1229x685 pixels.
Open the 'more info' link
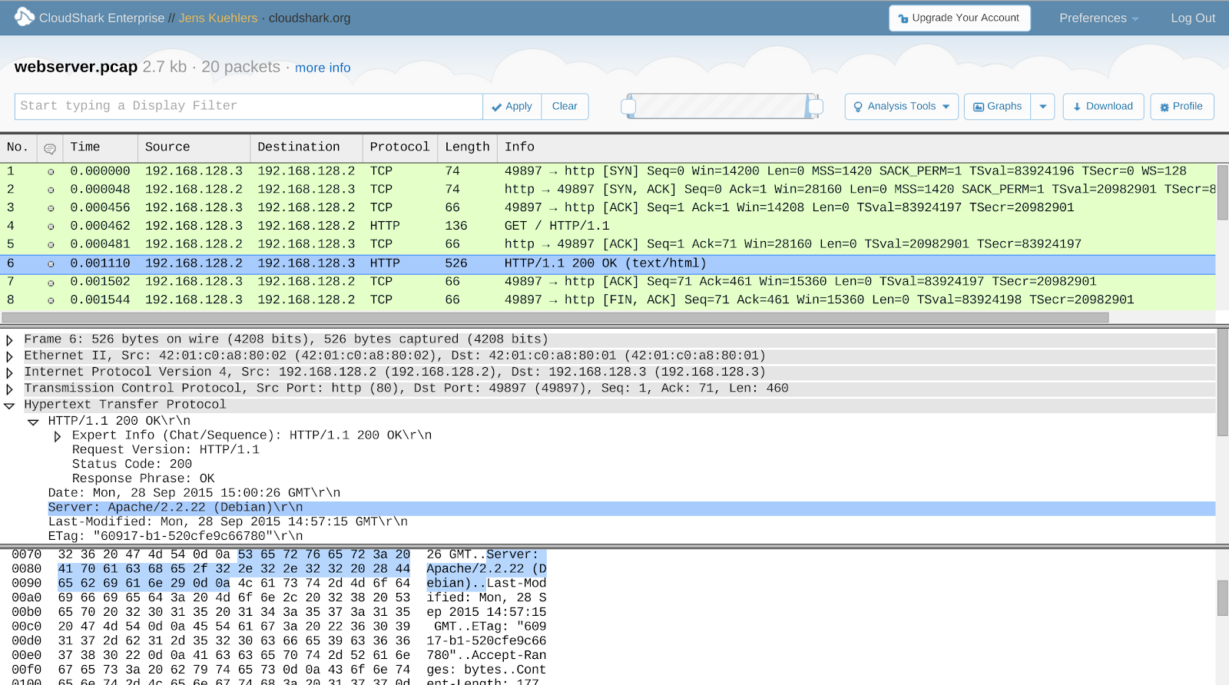click(323, 68)
